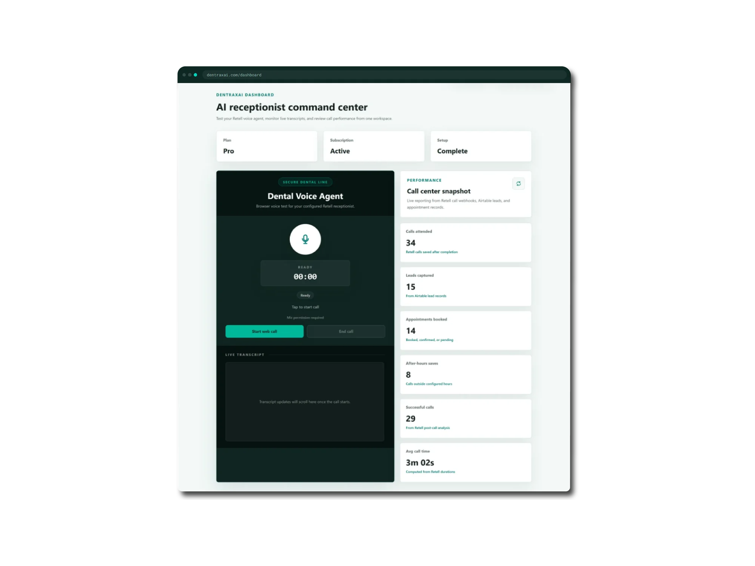Image resolution: width=755 pixels, height=566 pixels.
Task: Click Computed from Retell durations text
Action: (x=430, y=472)
